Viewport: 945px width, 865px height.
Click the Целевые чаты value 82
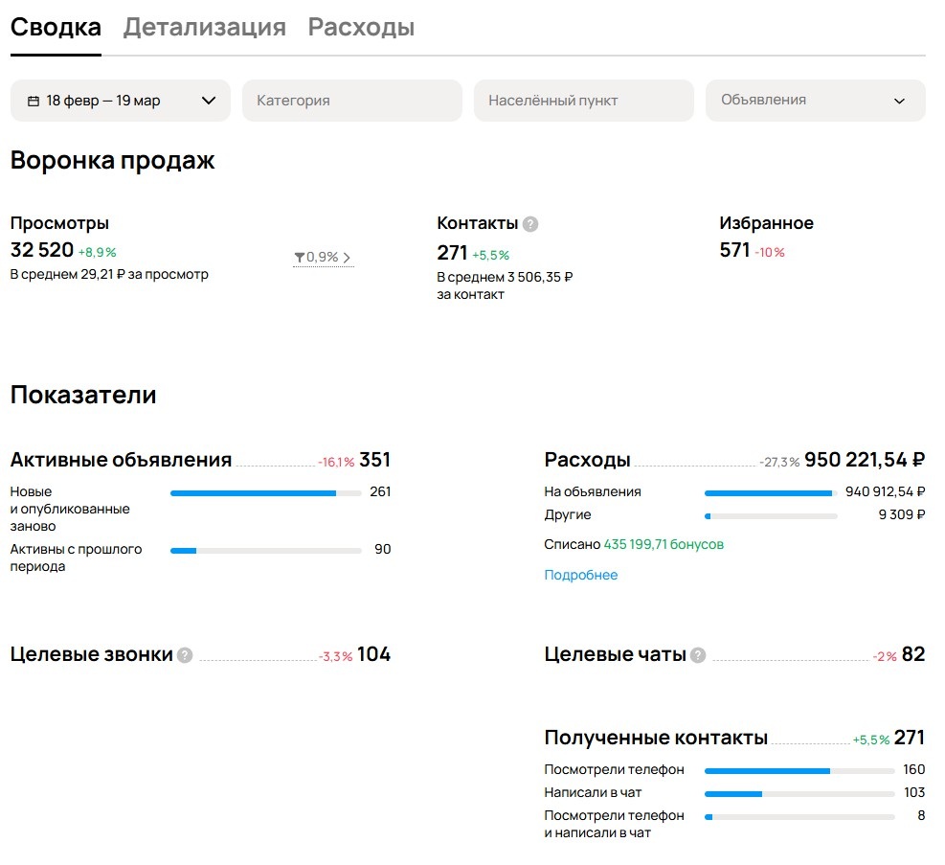(x=913, y=654)
